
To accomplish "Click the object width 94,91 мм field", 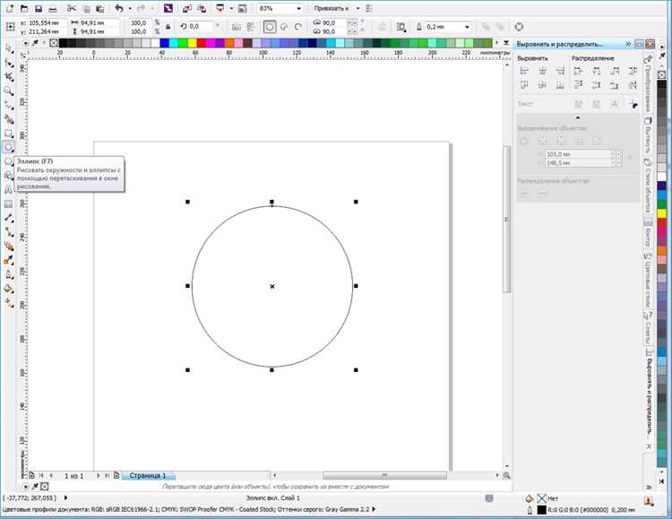I will [x=99, y=22].
